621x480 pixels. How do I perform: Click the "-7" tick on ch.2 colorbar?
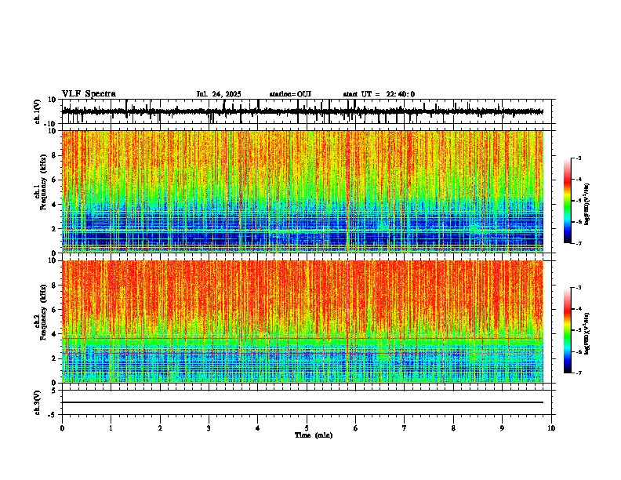(578, 373)
